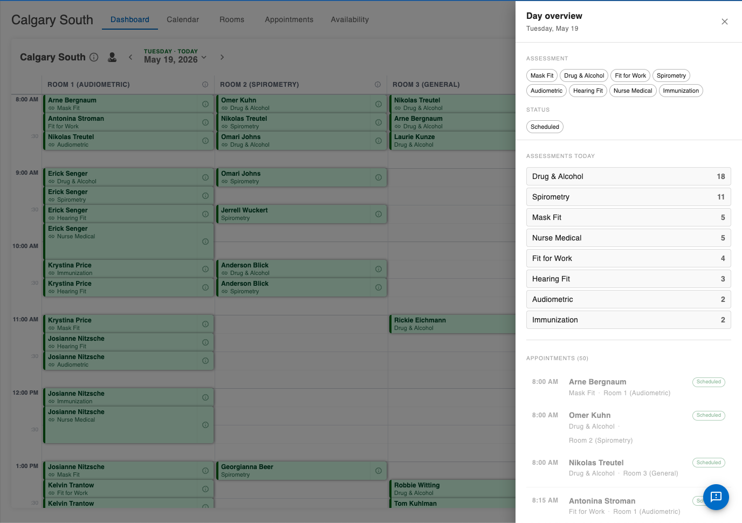The height and width of the screenshot is (523, 742).
Task: Toggle the Audiometric filter chip
Action: 546,91
